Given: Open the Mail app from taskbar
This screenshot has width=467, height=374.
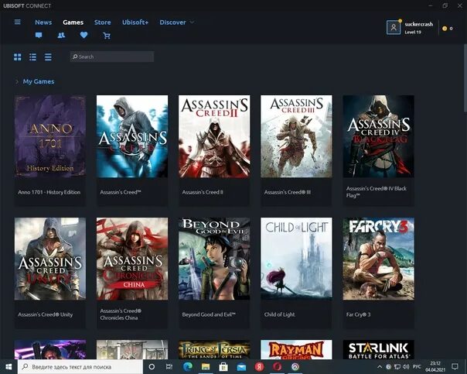Looking at the screenshot, I should [241, 367].
